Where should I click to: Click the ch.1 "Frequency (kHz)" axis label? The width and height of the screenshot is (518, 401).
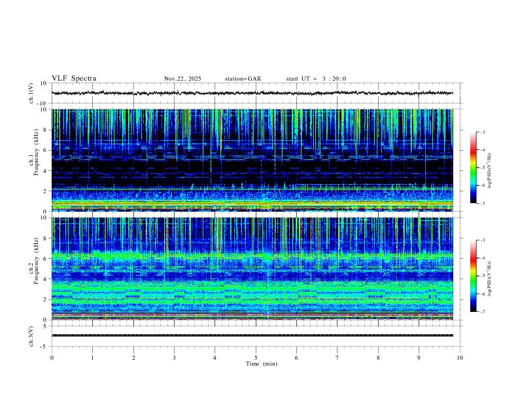coord(37,152)
